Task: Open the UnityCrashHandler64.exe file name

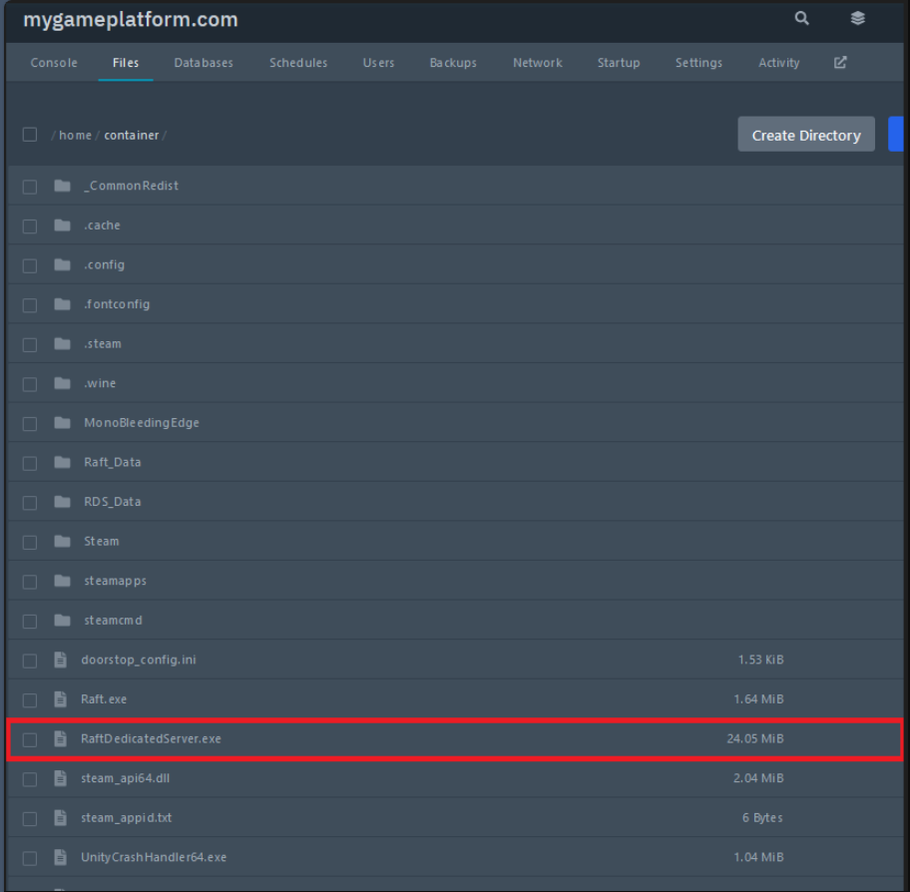Action: pos(154,857)
